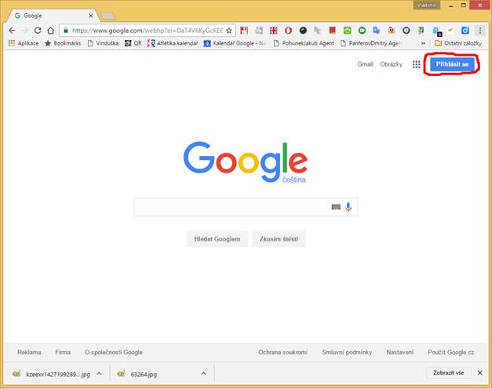The width and height of the screenshot is (492, 388).
Task: Open the QR bookmark
Action: (x=133, y=43)
